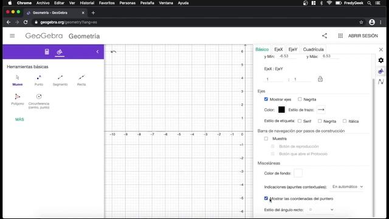The height and width of the screenshot is (219, 389).
Task: Click the settings panel scrollbar
Action: click(x=374, y=148)
